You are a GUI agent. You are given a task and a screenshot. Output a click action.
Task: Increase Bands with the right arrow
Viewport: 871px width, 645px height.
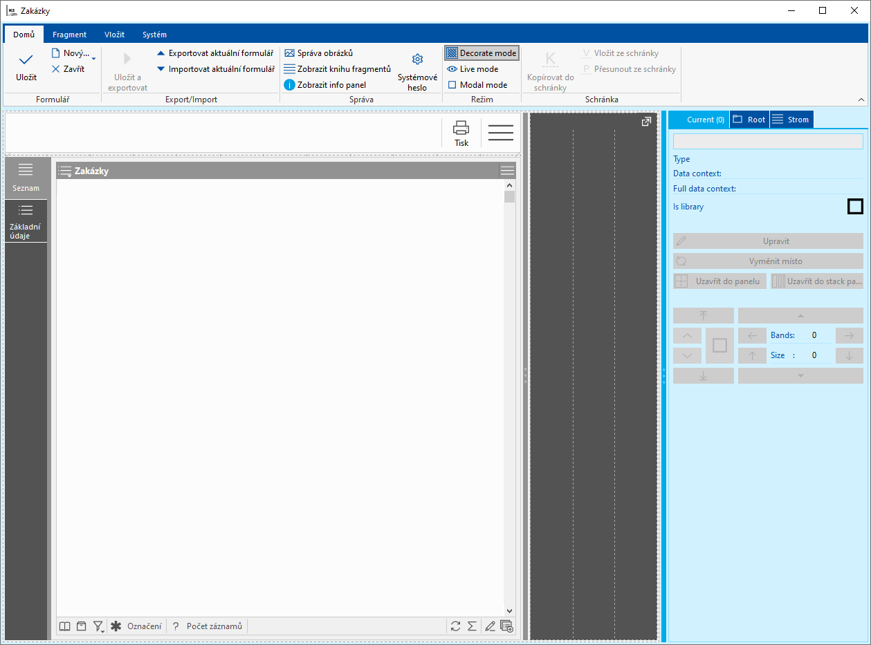tap(850, 335)
